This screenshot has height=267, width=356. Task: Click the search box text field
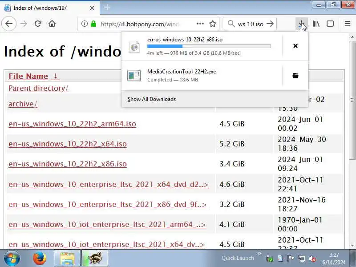point(251,24)
